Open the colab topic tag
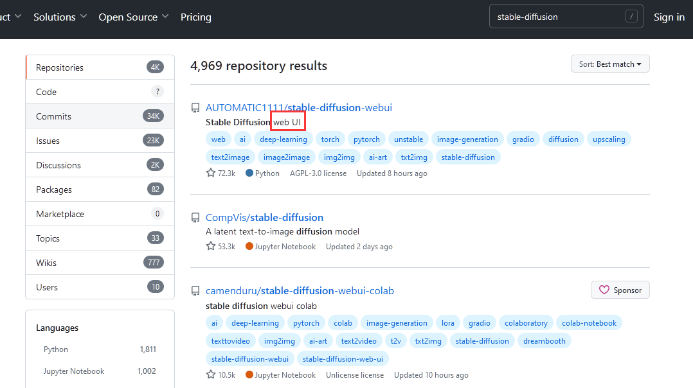Image resolution: width=693 pixels, height=388 pixels. 343,322
